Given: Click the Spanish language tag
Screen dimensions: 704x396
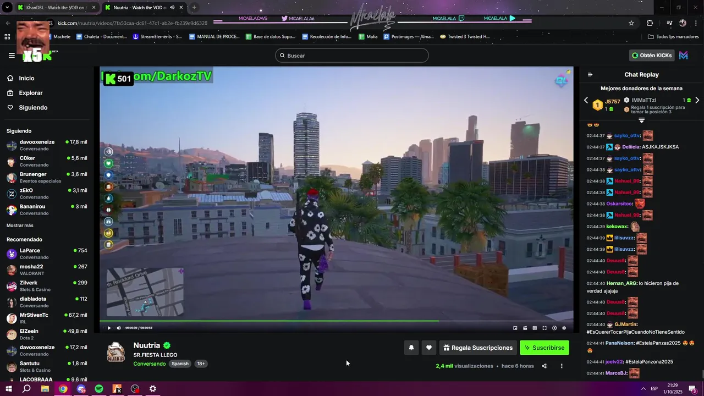Looking at the screenshot, I should (180, 364).
